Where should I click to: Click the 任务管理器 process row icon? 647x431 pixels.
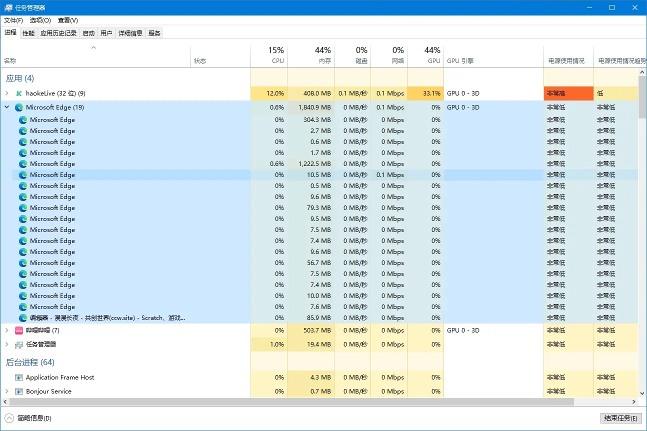(19, 344)
